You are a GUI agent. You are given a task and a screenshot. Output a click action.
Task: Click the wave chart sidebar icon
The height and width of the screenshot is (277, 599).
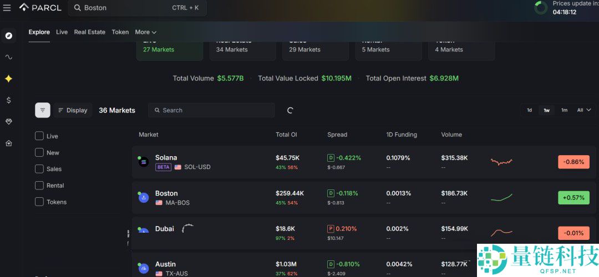(8, 57)
